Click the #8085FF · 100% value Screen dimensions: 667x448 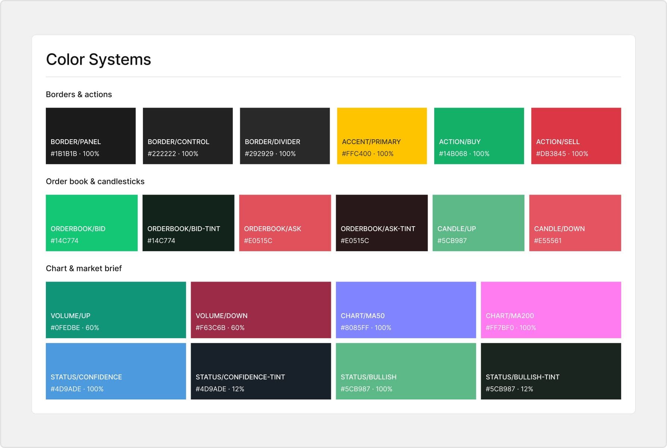(x=366, y=328)
